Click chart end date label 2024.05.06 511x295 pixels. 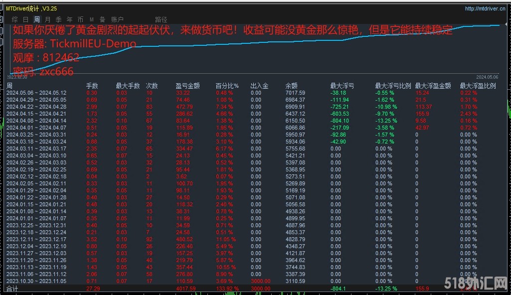click(x=487, y=77)
